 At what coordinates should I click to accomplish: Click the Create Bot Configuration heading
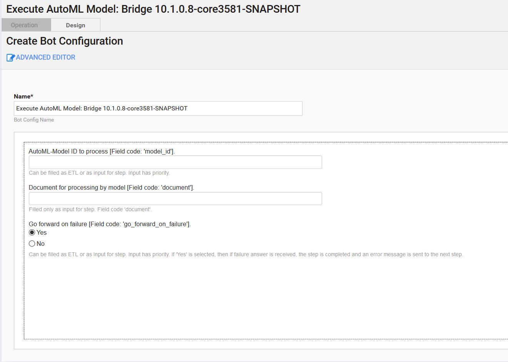coord(65,41)
